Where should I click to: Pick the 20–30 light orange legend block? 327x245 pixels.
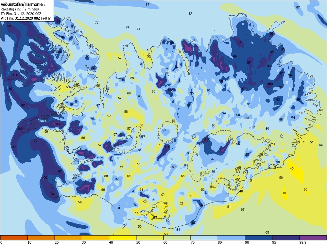click(x=68, y=238)
